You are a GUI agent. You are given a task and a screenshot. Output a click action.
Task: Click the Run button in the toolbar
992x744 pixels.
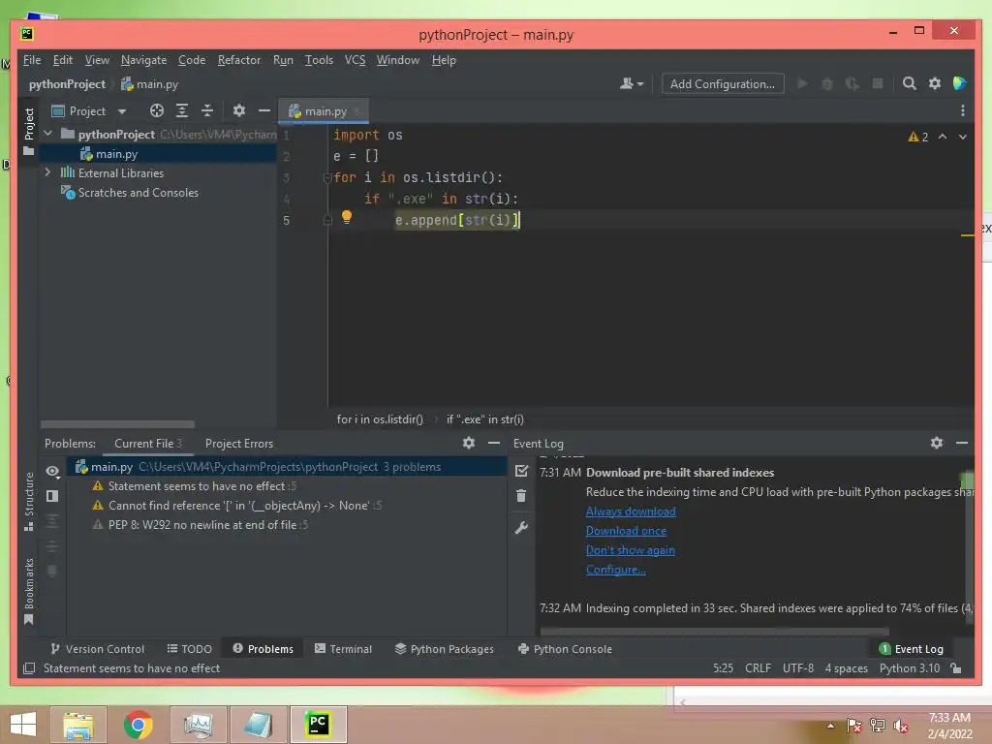click(802, 83)
